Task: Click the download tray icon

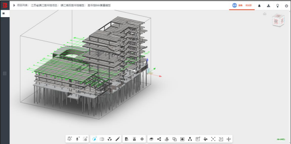Action: coord(268,6)
